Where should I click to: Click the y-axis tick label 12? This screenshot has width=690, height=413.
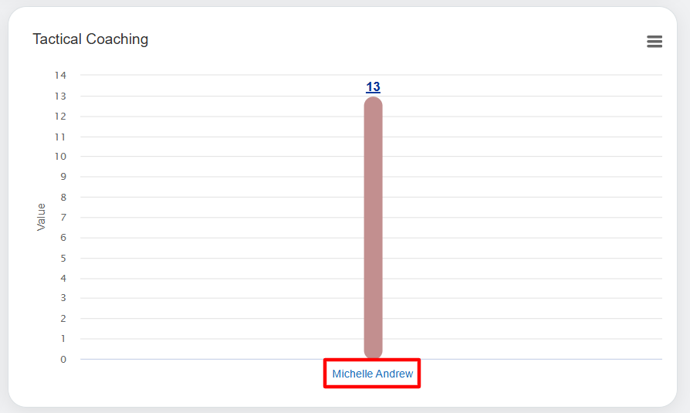[x=61, y=117]
